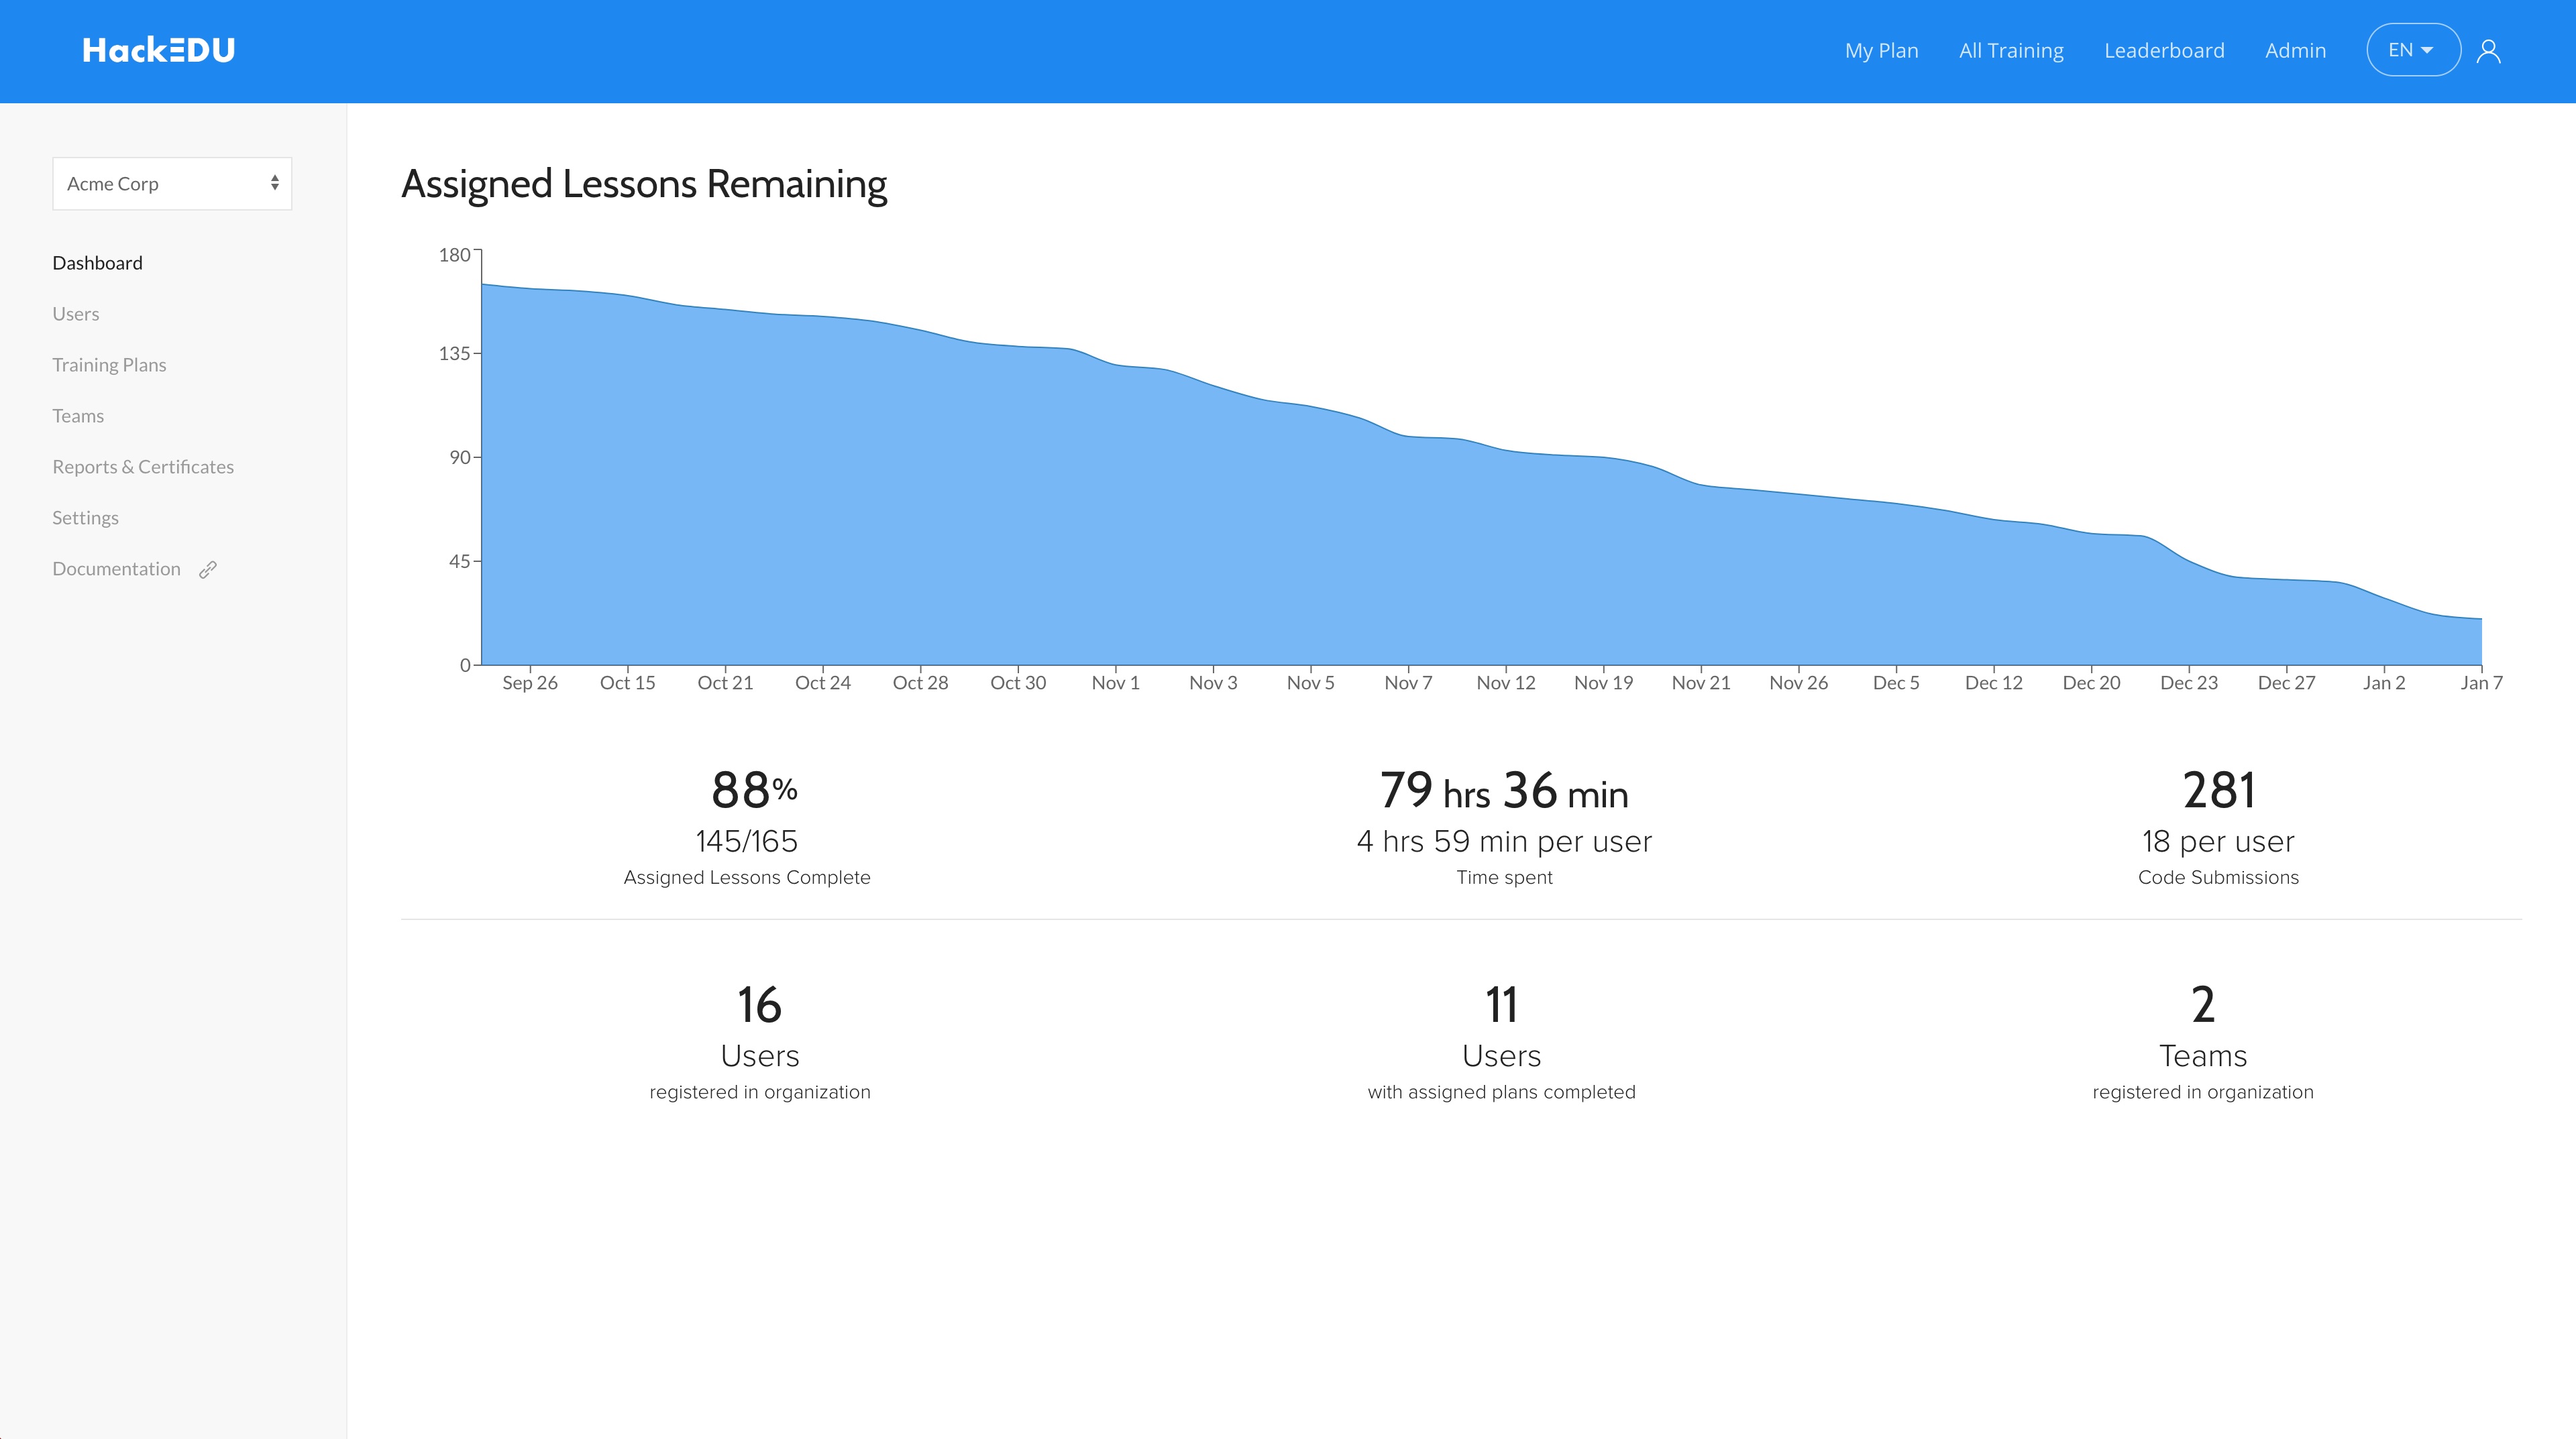Open Teams in the sidebar
Viewport: 2576px width, 1439px height.
pos(78,416)
